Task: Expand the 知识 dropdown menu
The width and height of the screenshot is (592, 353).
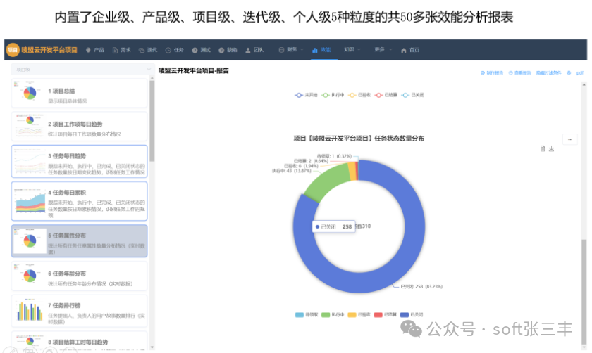Action: tap(351, 50)
